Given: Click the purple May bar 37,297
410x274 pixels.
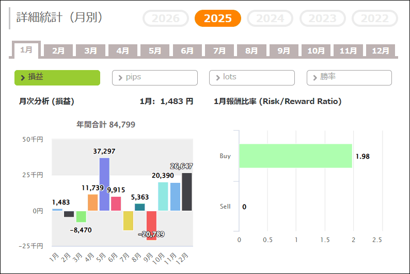Looking at the screenshot, I should (x=104, y=184).
